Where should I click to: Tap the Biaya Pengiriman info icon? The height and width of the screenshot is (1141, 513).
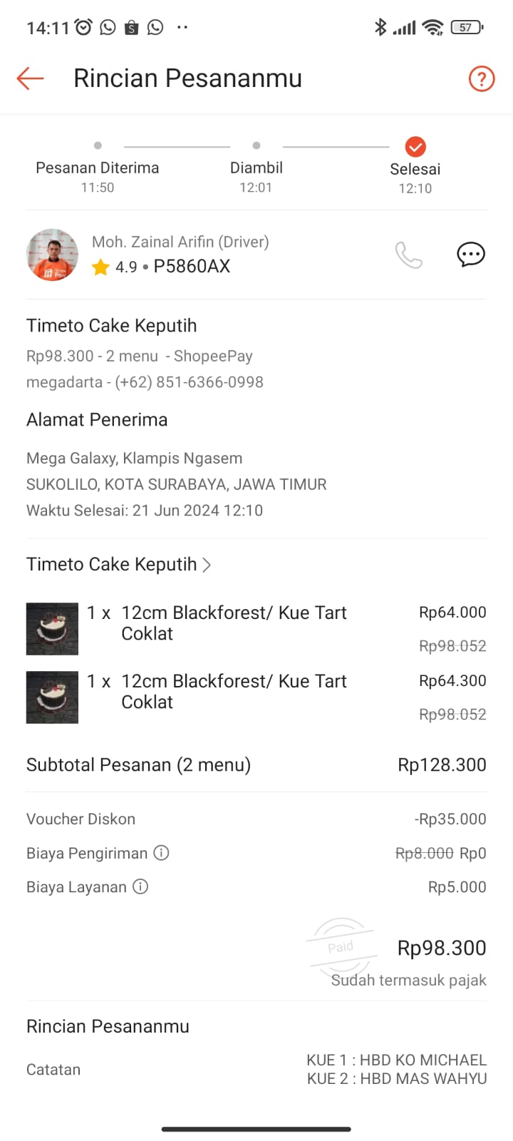point(162,853)
